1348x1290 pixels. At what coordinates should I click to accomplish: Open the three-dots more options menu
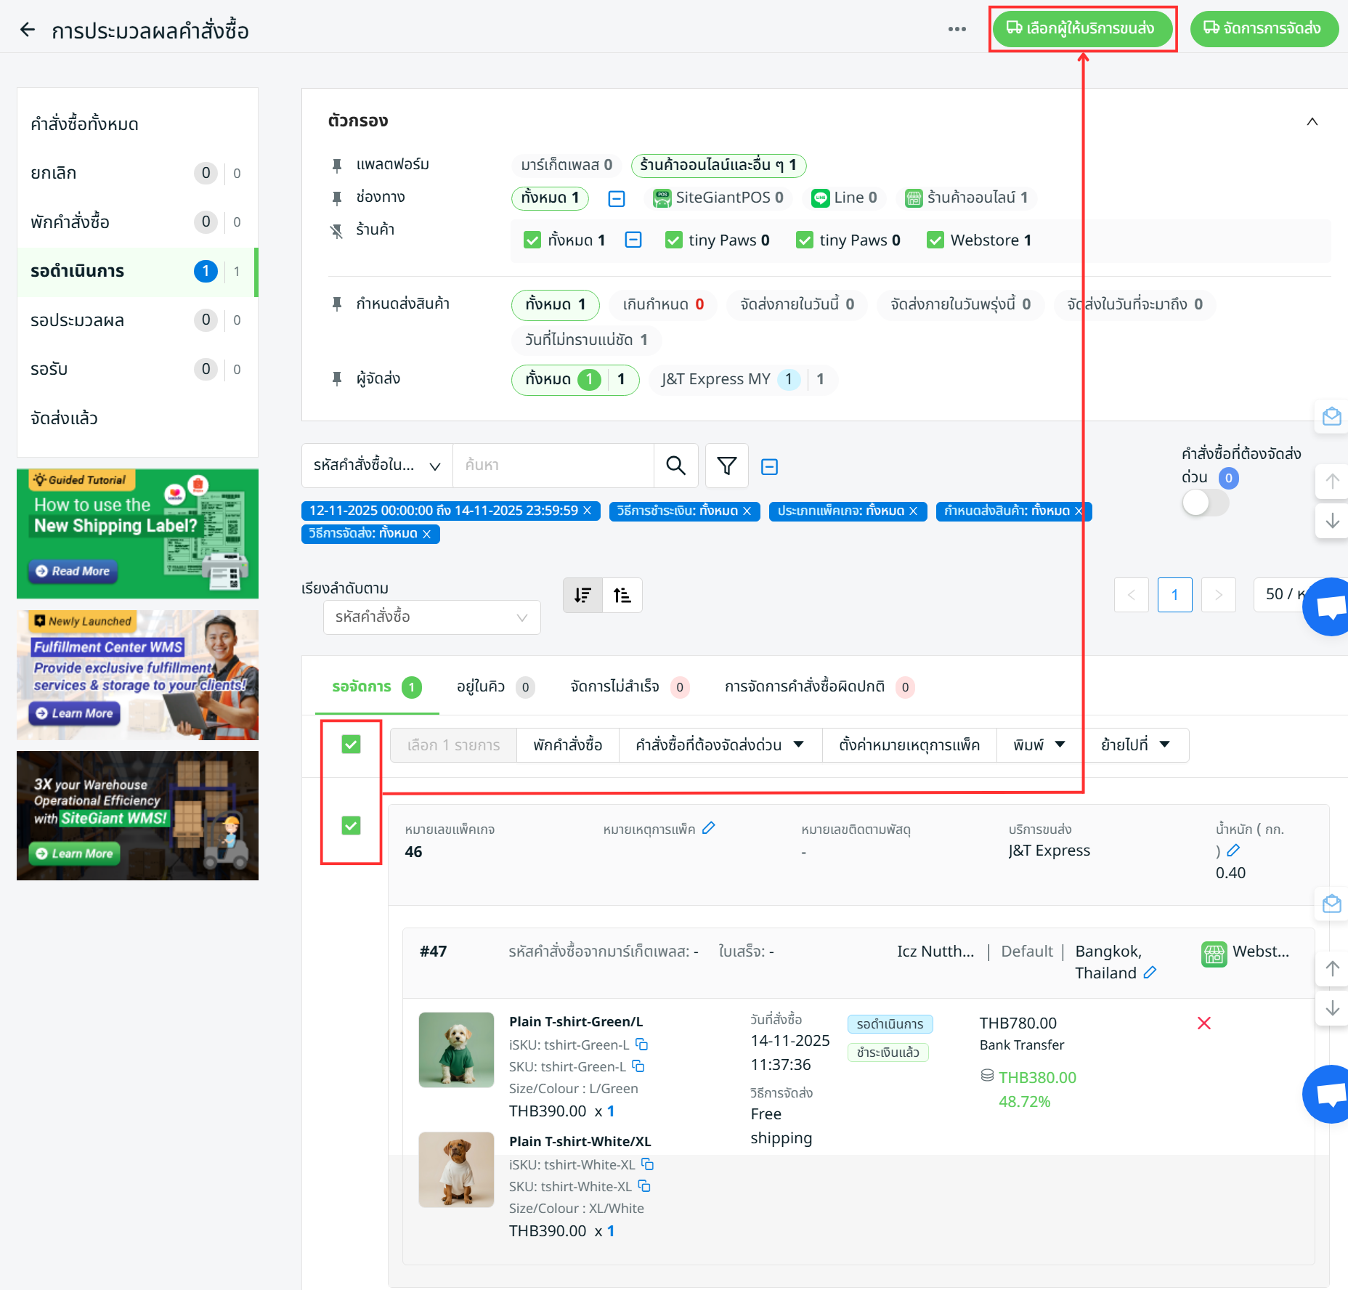coord(957,29)
